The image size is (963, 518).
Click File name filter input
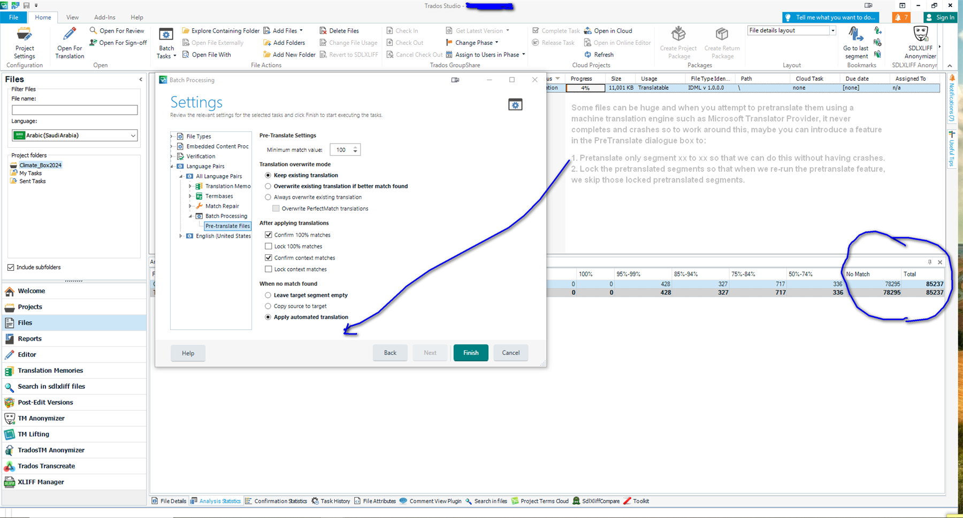tap(74, 110)
